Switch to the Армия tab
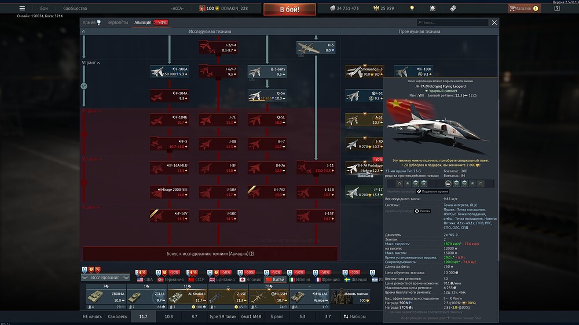 91,23
